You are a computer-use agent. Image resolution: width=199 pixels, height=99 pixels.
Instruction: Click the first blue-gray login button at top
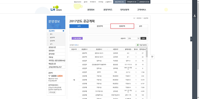(x=119, y=2)
